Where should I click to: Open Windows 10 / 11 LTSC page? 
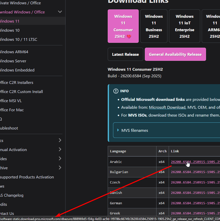(19, 40)
